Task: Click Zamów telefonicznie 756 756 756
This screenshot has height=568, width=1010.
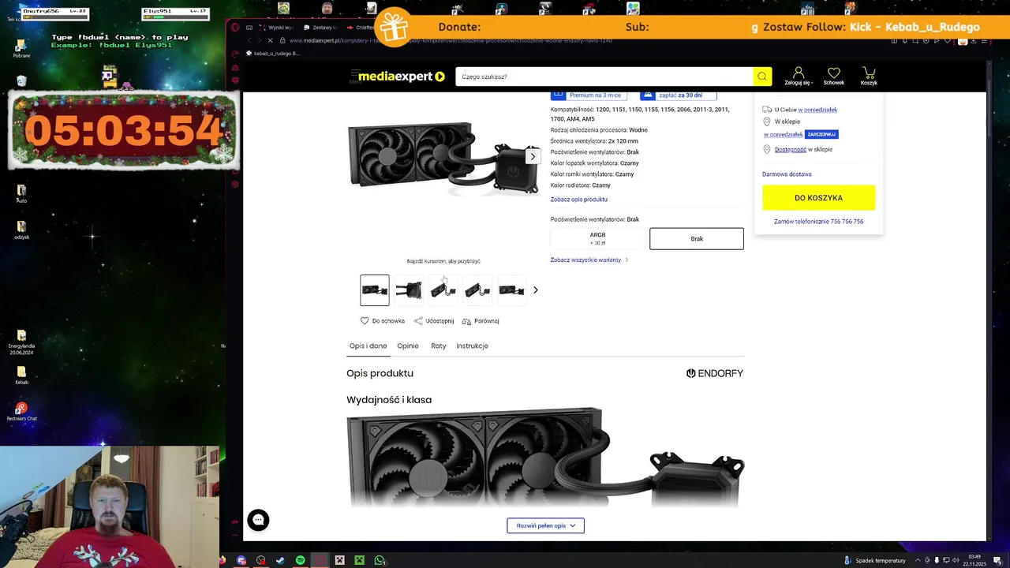Action: click(819, 222)
